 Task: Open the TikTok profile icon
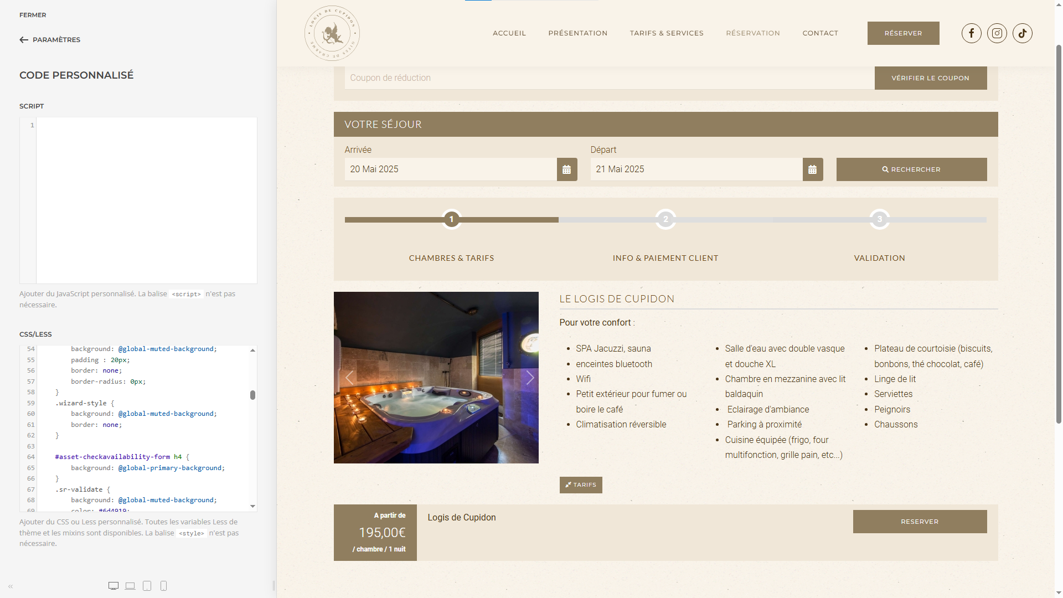1022,33
